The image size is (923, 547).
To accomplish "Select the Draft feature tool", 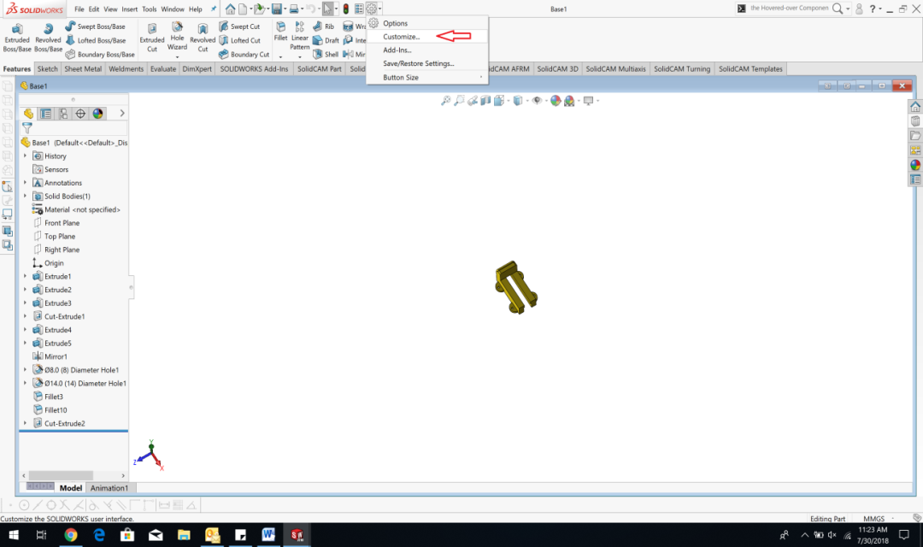I will 326,40.
